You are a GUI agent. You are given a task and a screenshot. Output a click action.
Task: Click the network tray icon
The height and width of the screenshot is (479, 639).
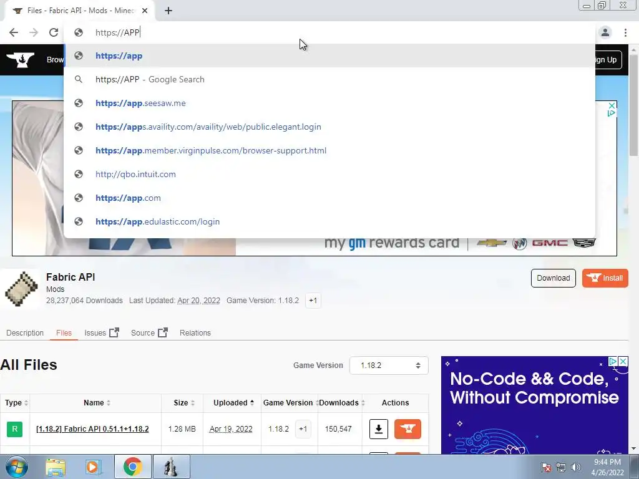click(x=561, y=467)
